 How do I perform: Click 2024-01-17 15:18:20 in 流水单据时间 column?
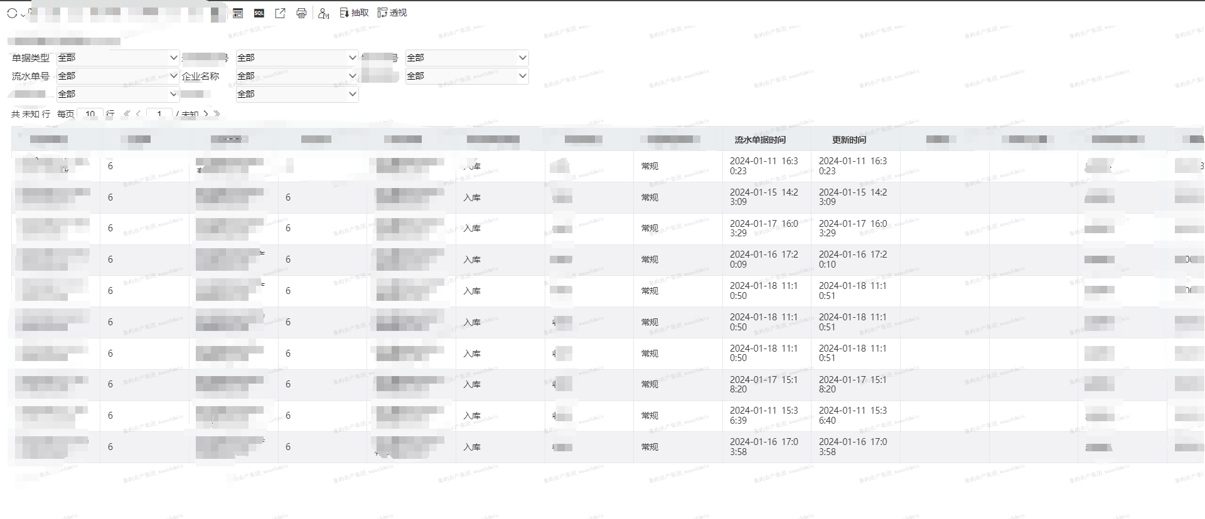764,384
